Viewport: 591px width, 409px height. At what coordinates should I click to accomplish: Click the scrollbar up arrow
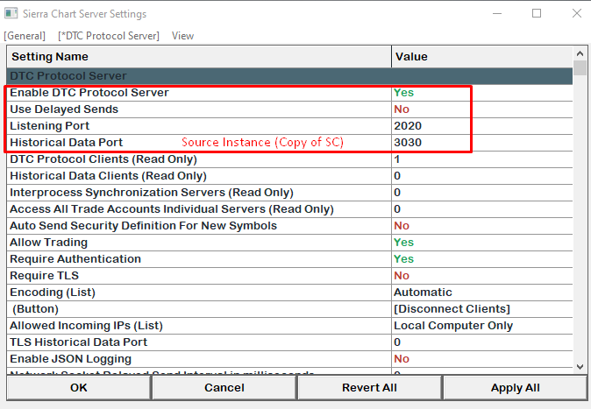tap(580, 53)
